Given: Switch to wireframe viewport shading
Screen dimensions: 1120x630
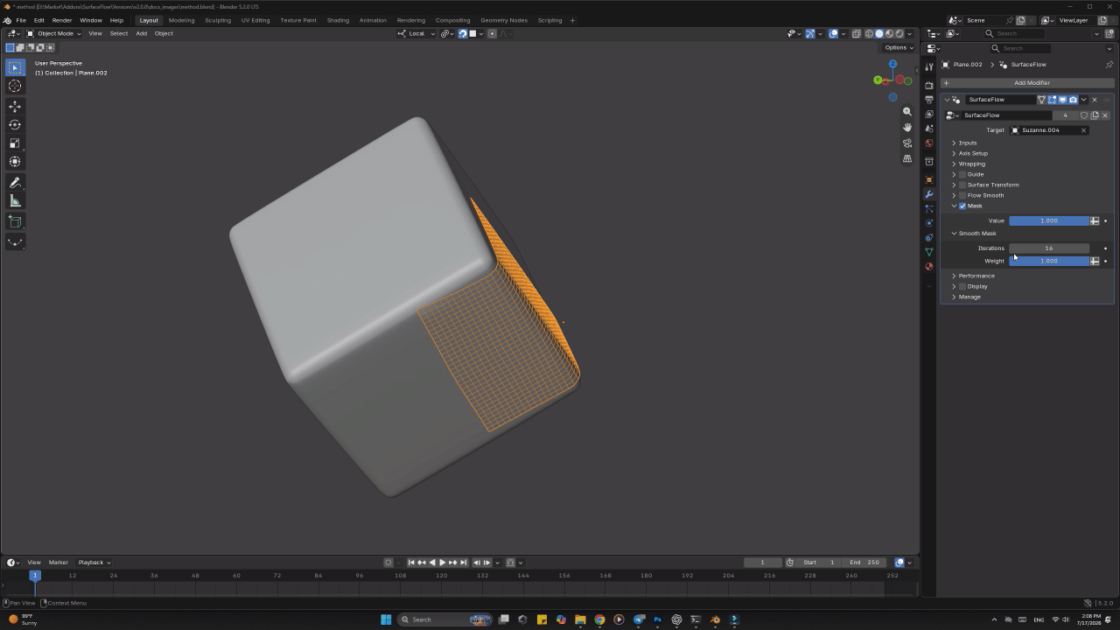Looking at the screenshot, I should click(869, 33).
